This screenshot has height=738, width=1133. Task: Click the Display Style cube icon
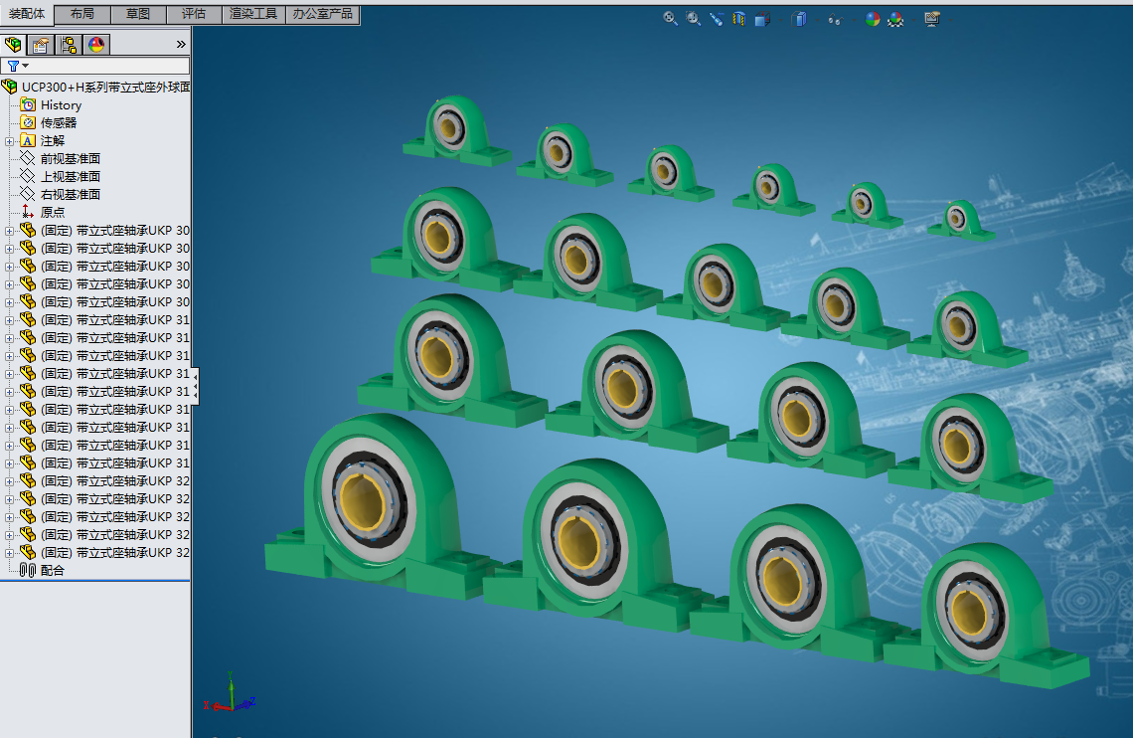799,20
